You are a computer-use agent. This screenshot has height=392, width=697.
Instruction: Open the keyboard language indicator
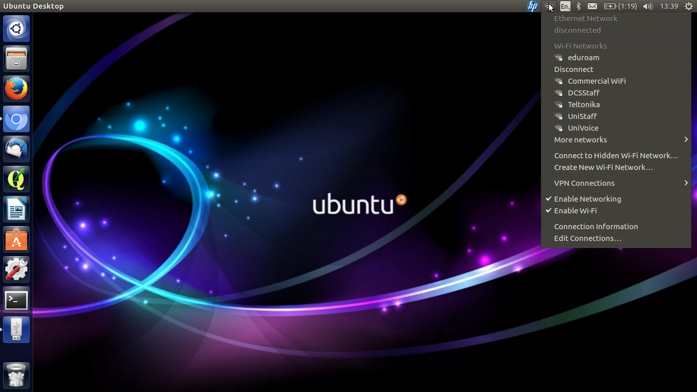(565, 6)
